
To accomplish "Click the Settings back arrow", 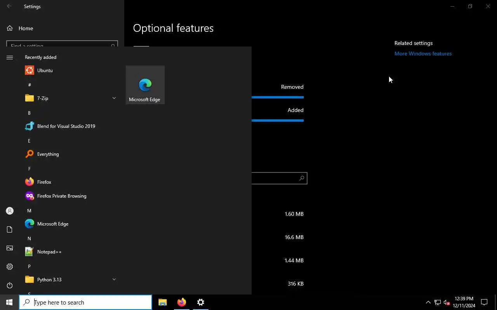I will [9, 6].
